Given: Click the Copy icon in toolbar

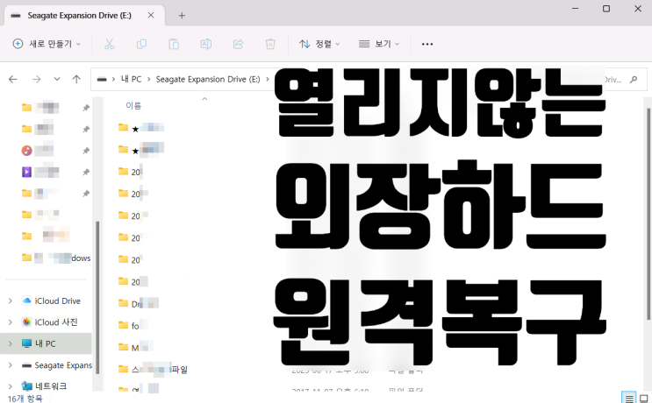Looking at the screenshot, I should tap(141, 44).
